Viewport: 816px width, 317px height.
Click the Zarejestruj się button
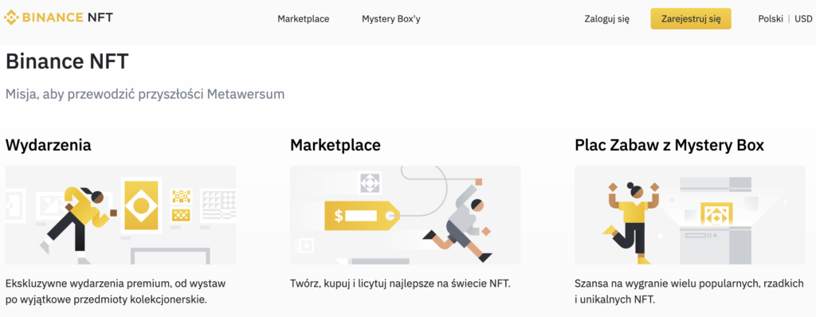click(691, 19)
